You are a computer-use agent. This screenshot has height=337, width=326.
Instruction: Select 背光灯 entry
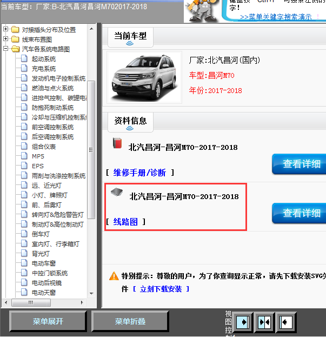click(41, 254)
